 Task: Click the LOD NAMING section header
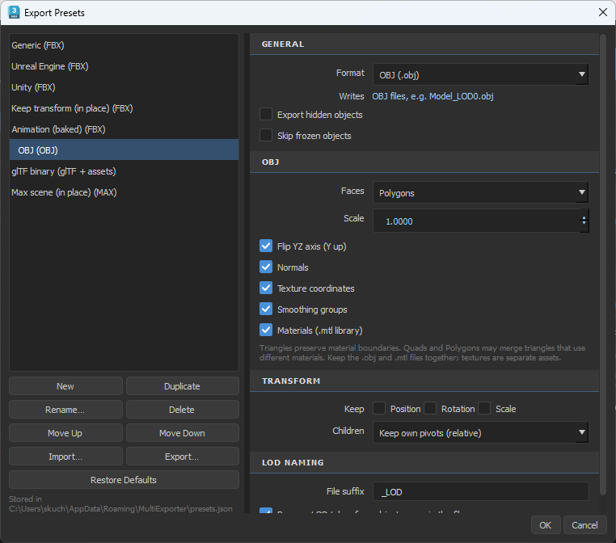424,462
